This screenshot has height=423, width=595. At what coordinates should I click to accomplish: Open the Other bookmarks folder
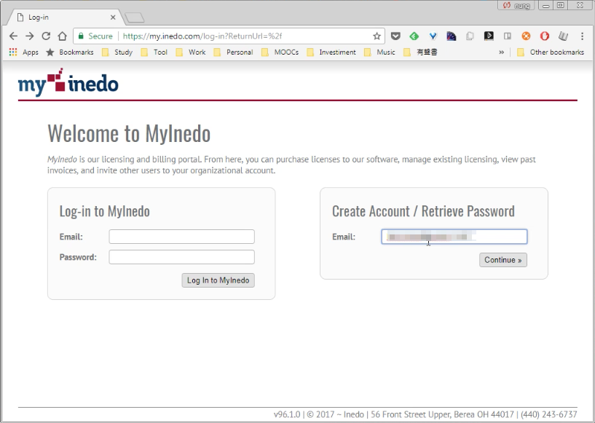[x=551, y=52]
